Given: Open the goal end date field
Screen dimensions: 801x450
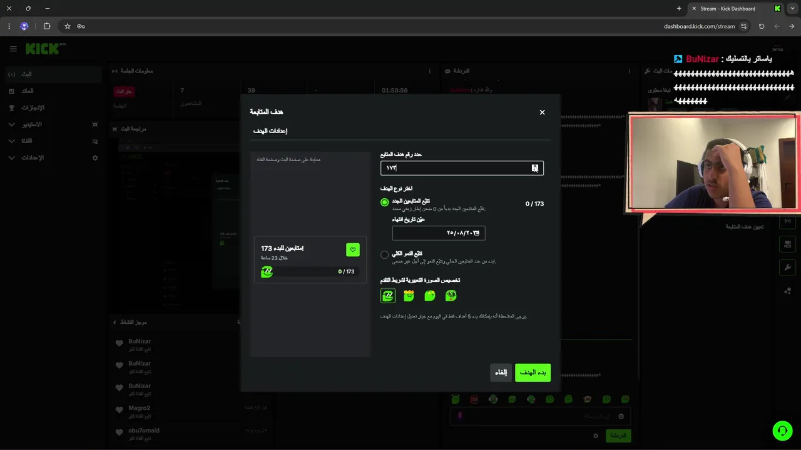Looking at the screenshot, I should [x=439, y=233].
